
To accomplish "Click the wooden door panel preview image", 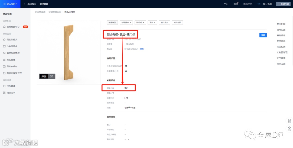I will (x=68, y=53).
